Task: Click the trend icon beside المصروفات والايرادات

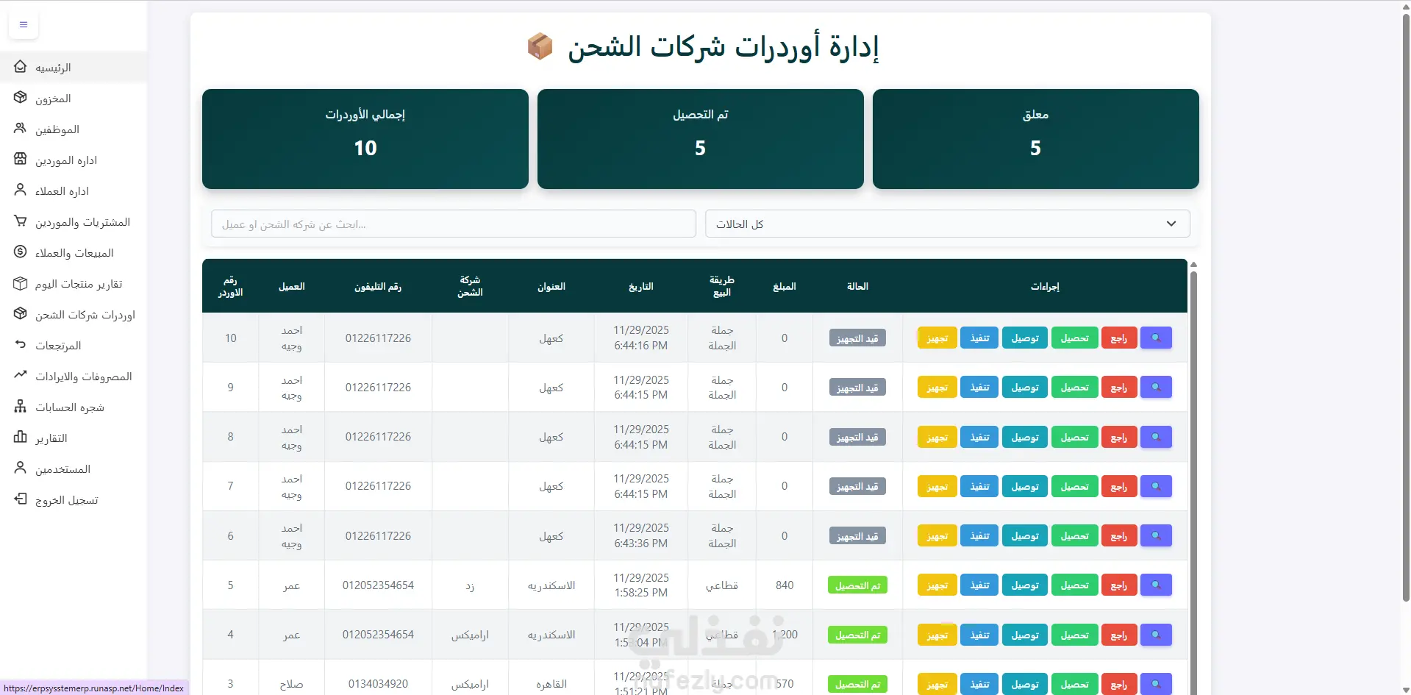Action: click(x=21, y=376)
